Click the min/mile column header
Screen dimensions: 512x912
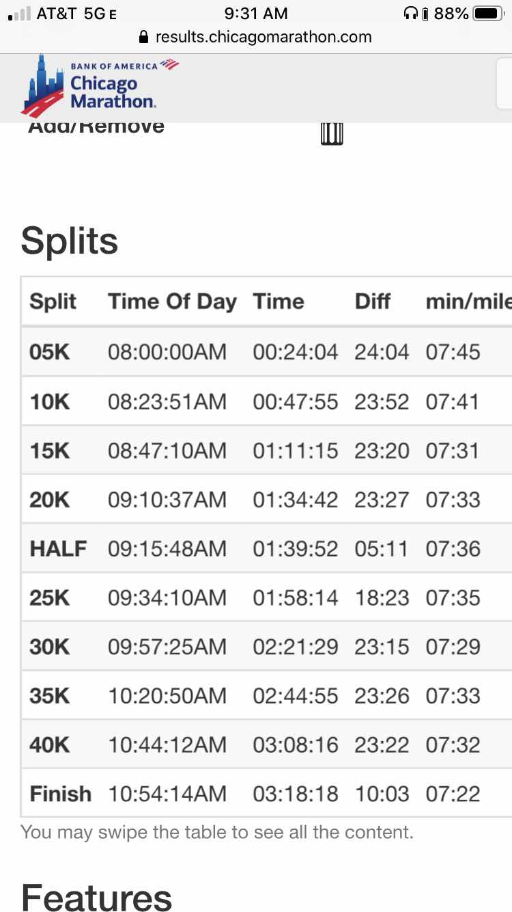coord(467,301)
